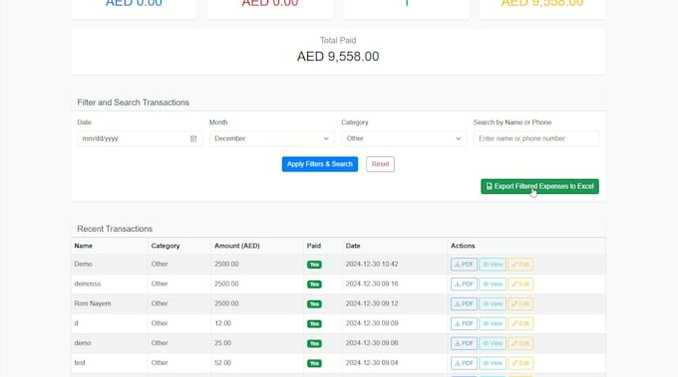The height and width of the screenshot is (377, 678).
Task: Download PDF for the test transaction
Action: tap(464, 363)
